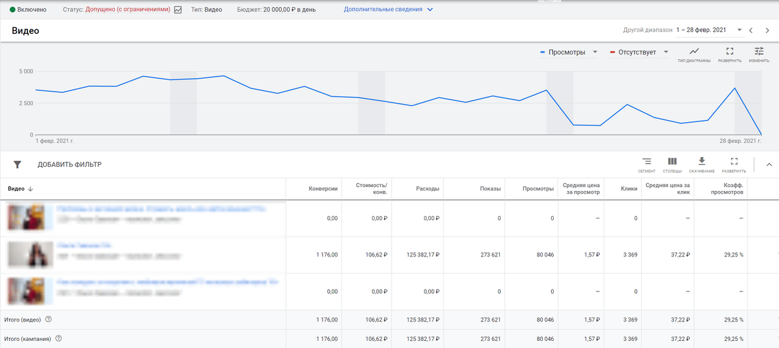Sort by Клики column header
Image resolution: width=779 pixels, height=348 pixels.
pos(629,189)
